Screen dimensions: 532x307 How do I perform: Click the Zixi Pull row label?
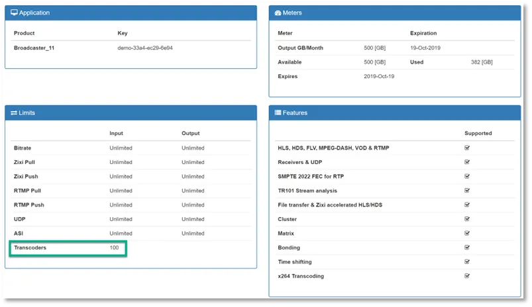25,162
